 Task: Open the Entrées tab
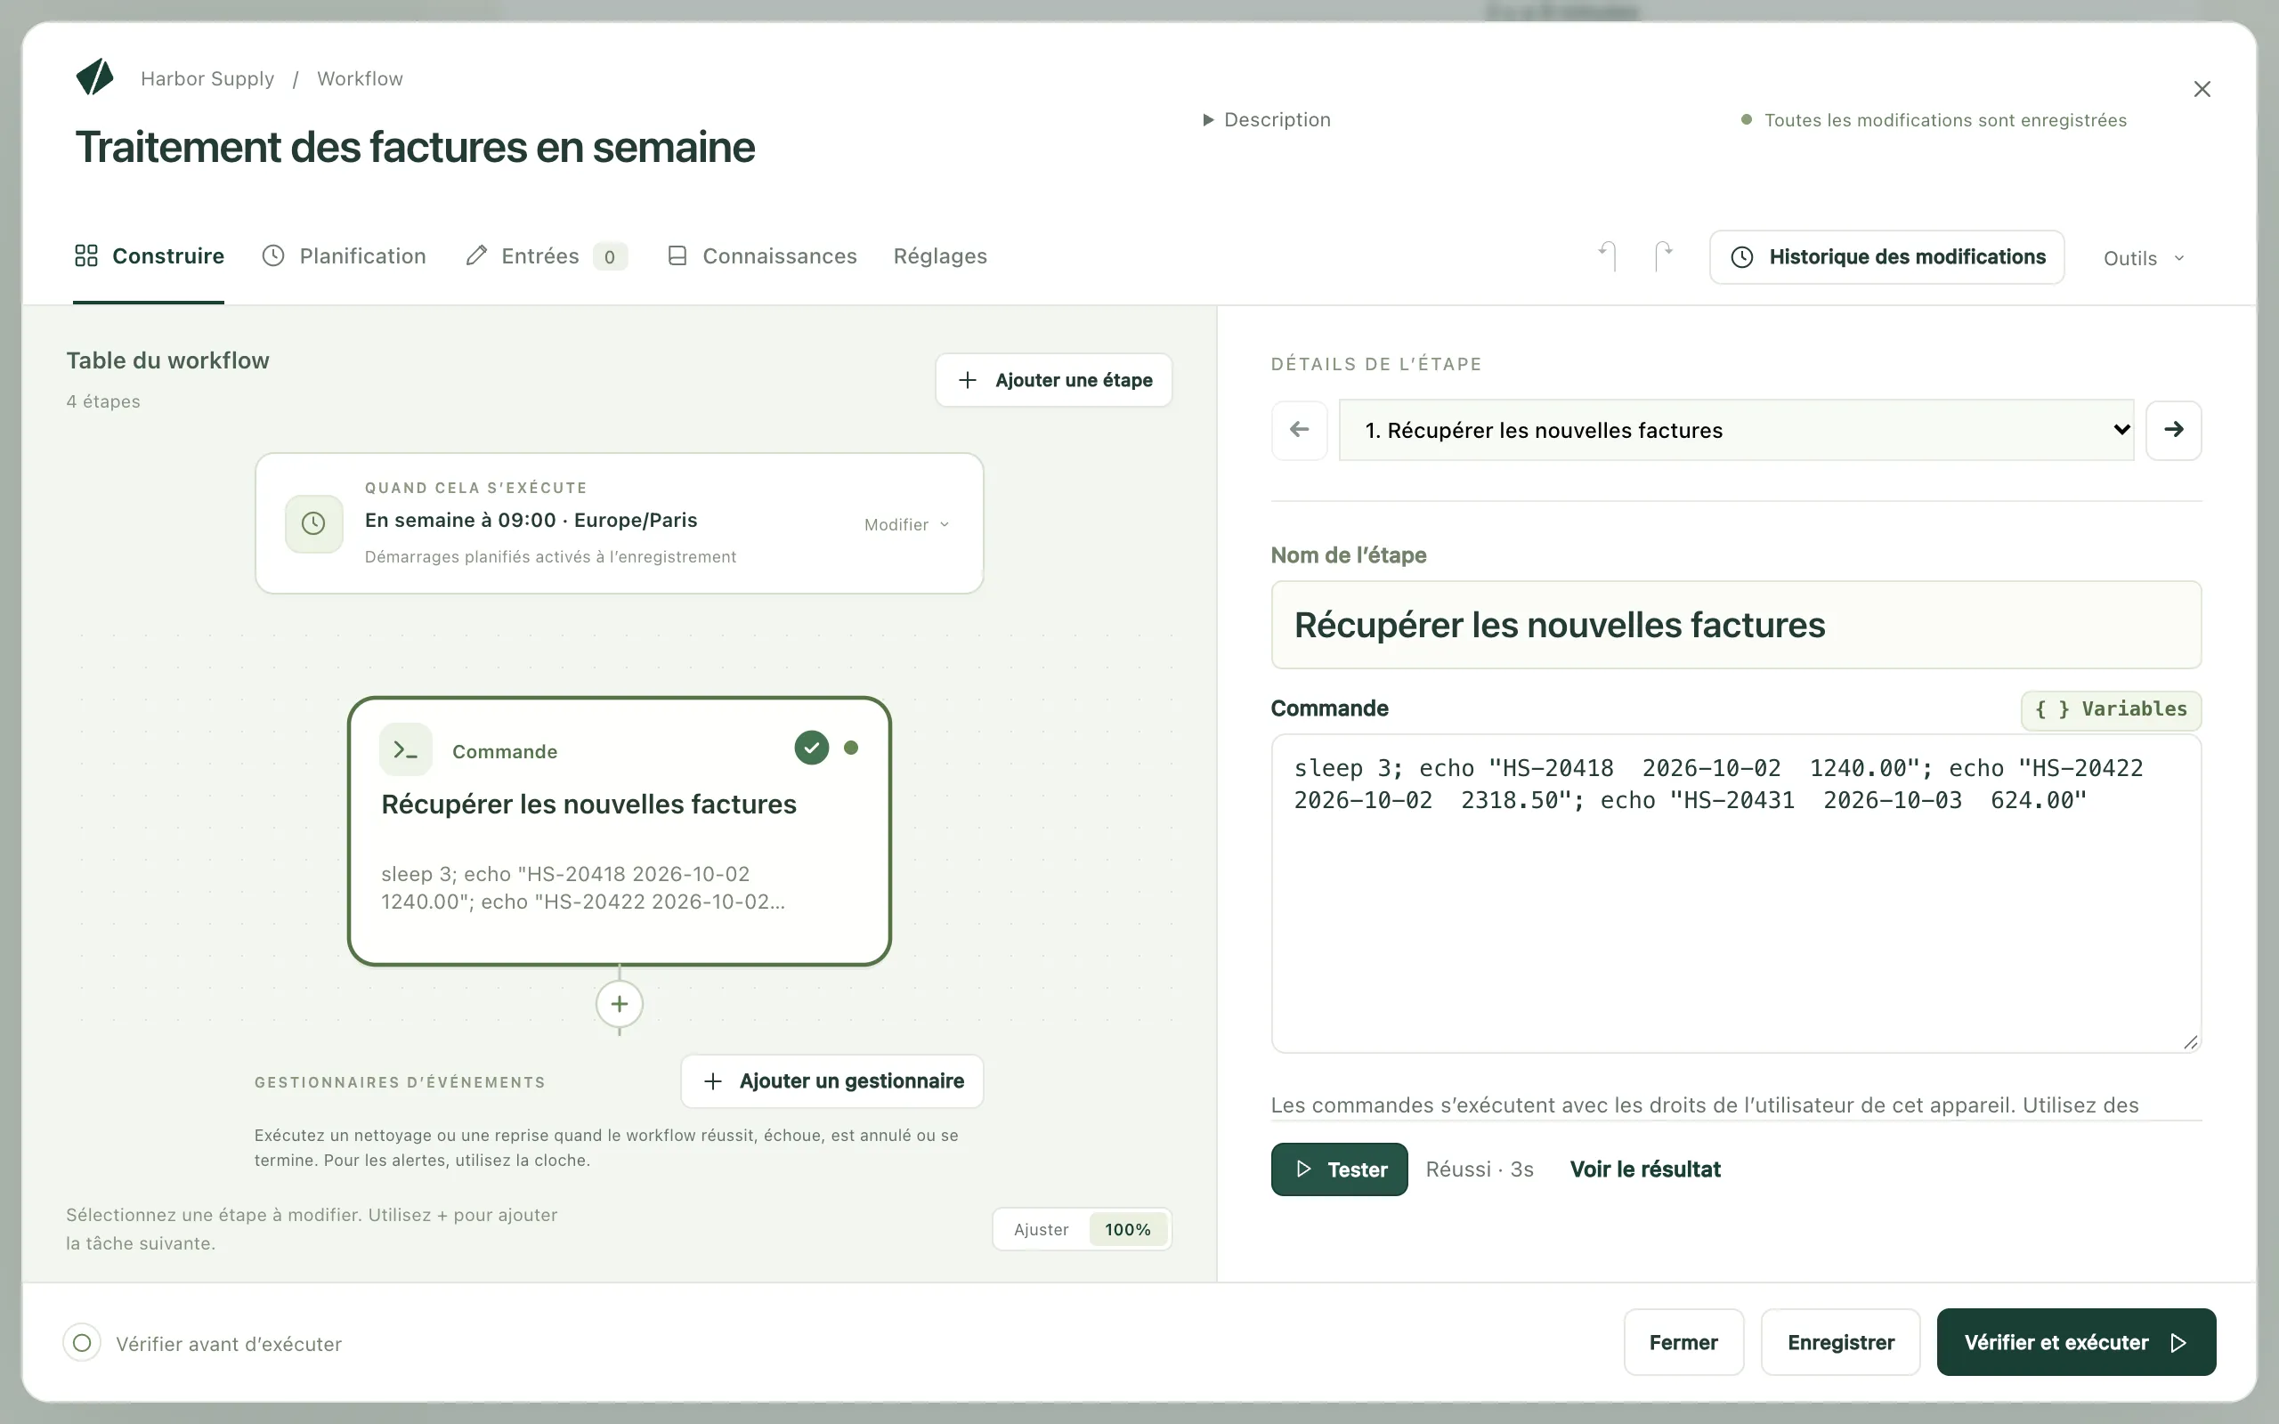547,256
